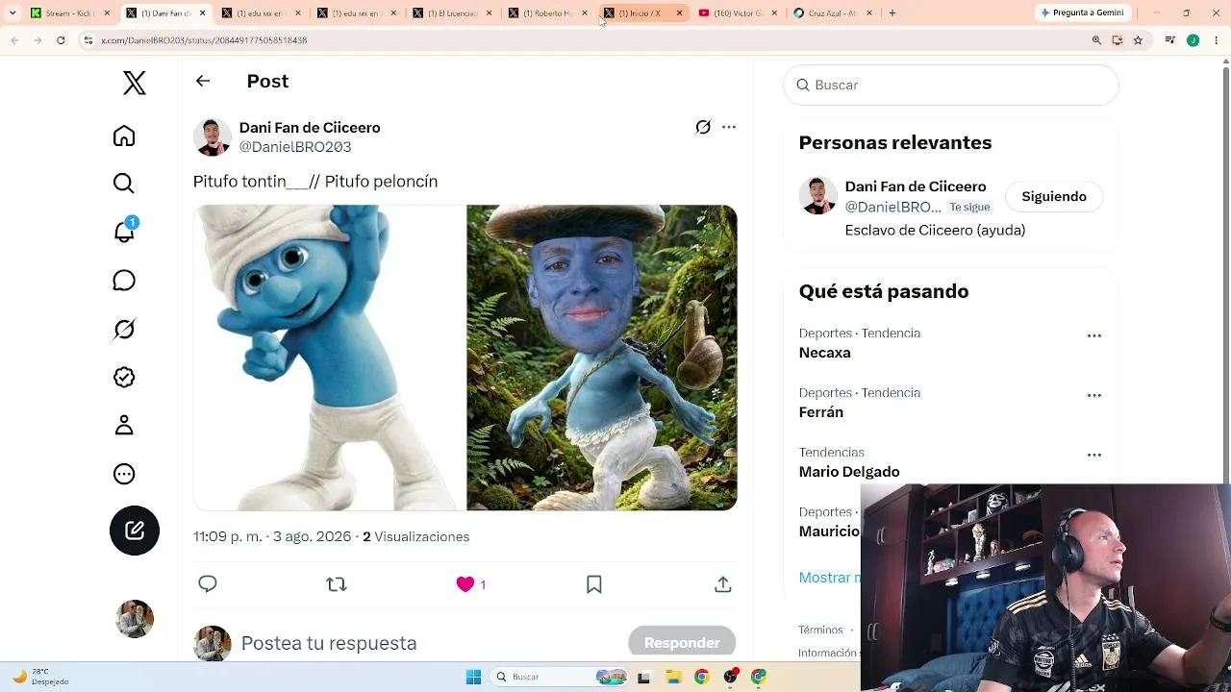Open the @DanielBRO203 handle on the post
Image resolution: width=1231 pixels, height=692 pixels.
295,147
